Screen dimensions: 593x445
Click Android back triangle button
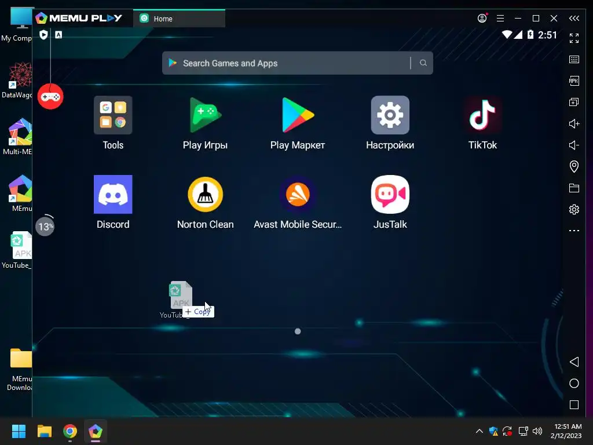574,362
